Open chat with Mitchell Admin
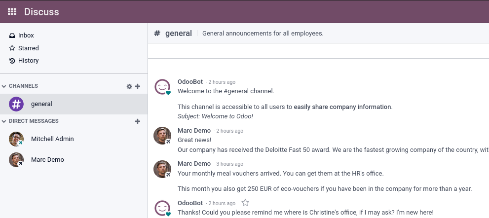Image resolution: width=489 pixels, height=218 pixels. click(x=52, y=139)
